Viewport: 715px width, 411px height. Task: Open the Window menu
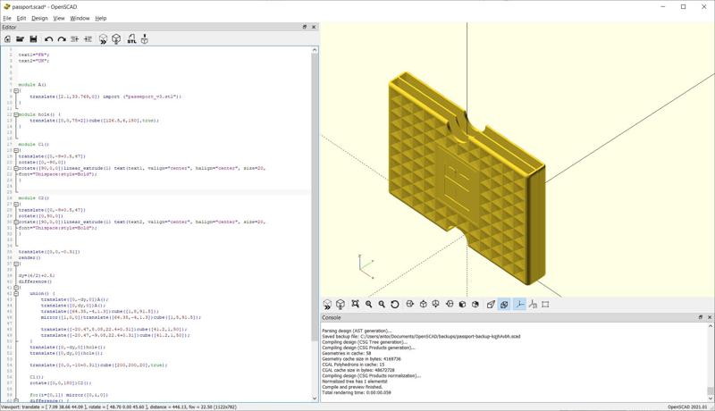80,18
